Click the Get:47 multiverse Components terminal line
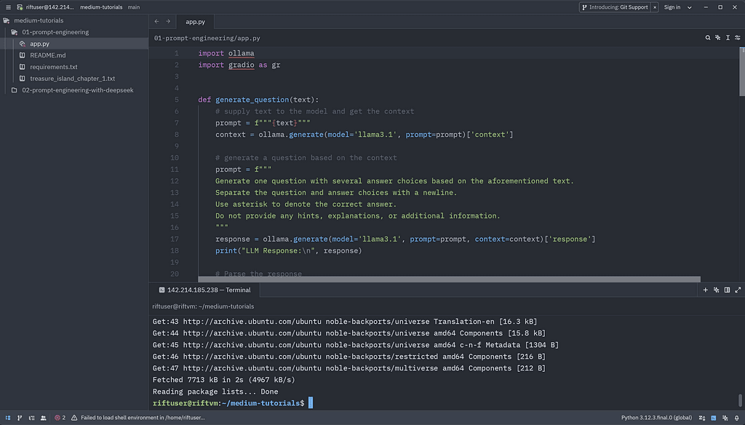This screenshot has width=745, height=425. (x=349, y=368)
